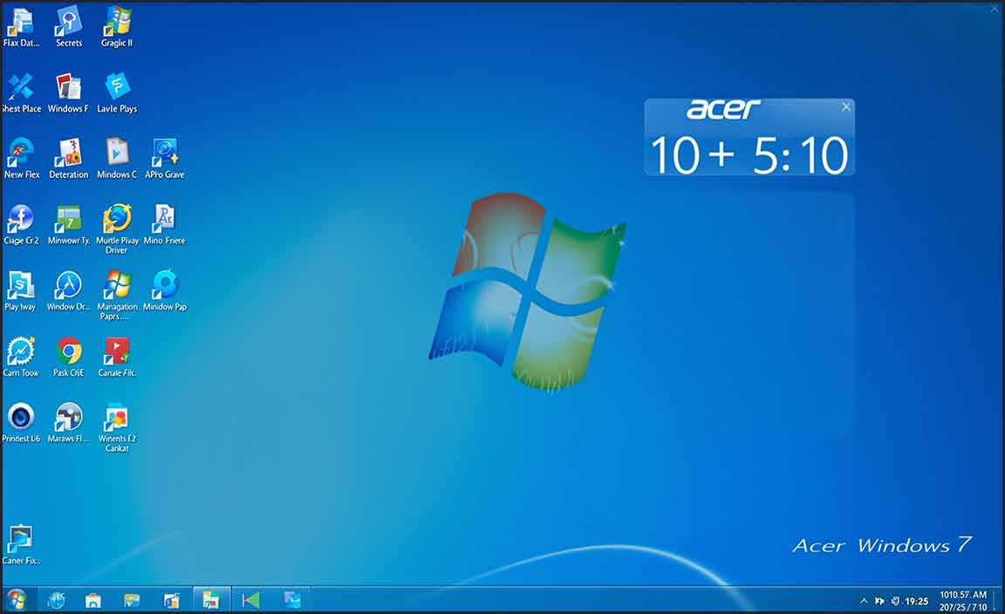Open the taskbar clock showing 1010.57 AM

(x=963, y=601)
